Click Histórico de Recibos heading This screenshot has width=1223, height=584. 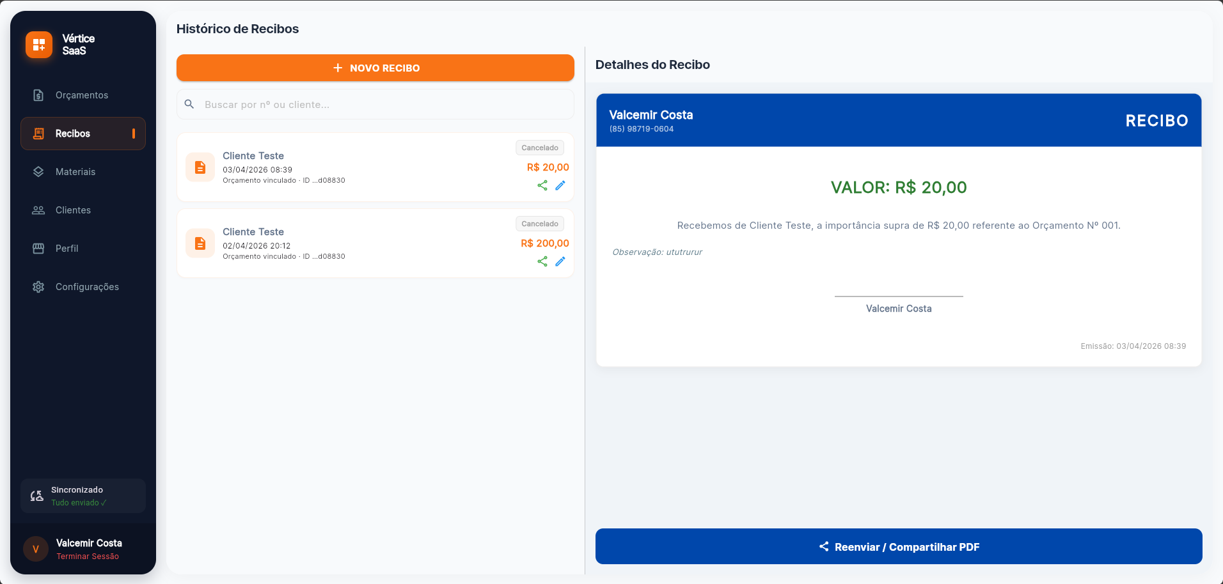click(238, 29)
